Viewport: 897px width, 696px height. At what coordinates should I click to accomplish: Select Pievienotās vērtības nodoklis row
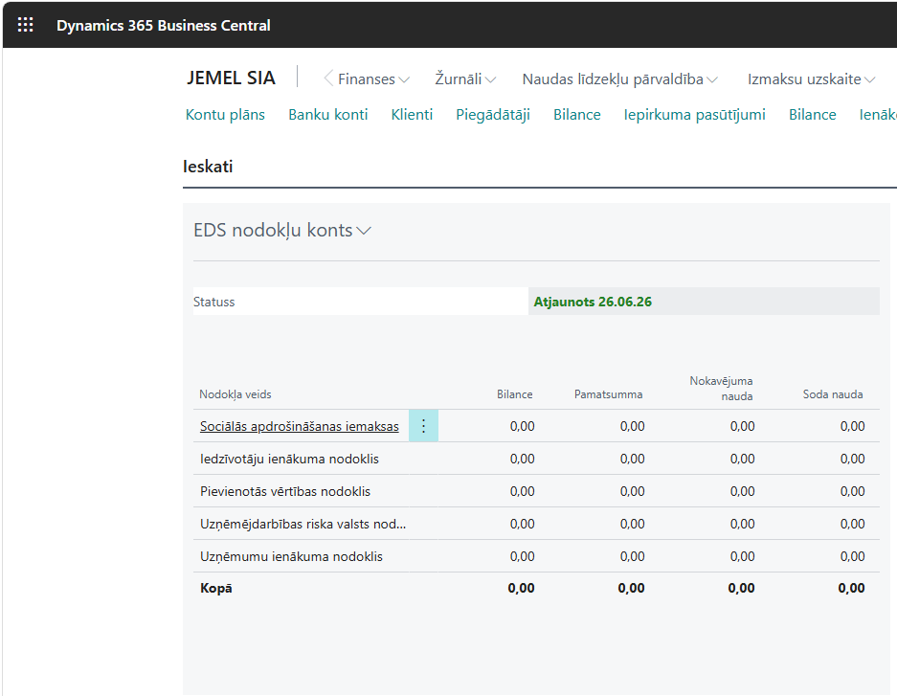pos(536,491)
